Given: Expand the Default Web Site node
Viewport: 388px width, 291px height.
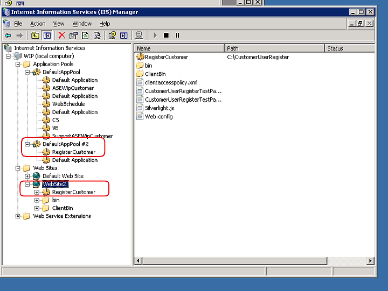Looking at the screenshot, I should (27, 176).
